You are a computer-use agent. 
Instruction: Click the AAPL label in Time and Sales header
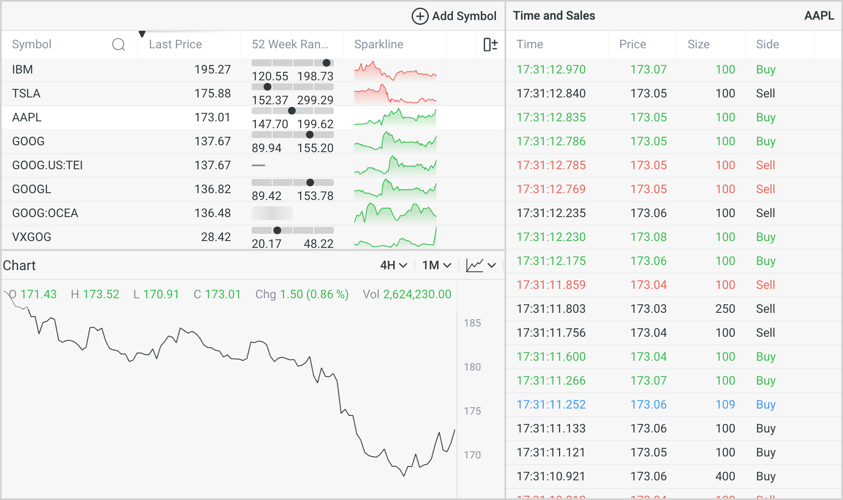pyautogui.click(x=819, y=16)
